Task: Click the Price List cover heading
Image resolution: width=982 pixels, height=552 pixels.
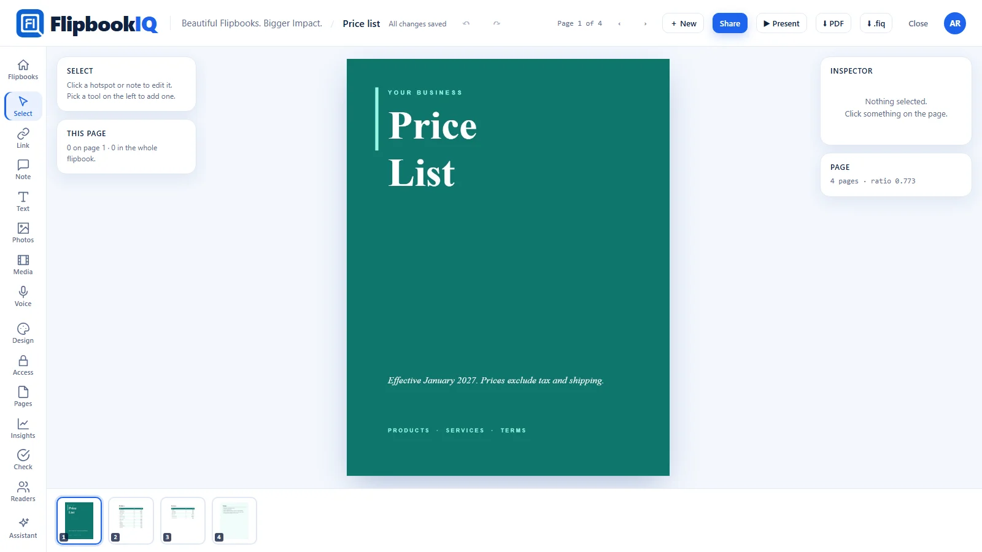Action: [x=433, y=149]
